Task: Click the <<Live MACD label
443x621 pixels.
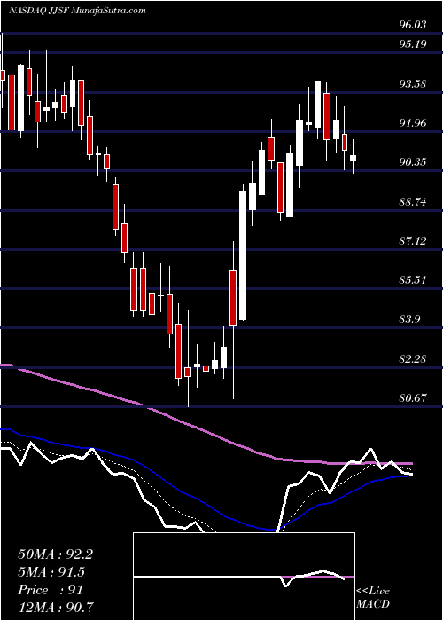Action: [373, 598]
